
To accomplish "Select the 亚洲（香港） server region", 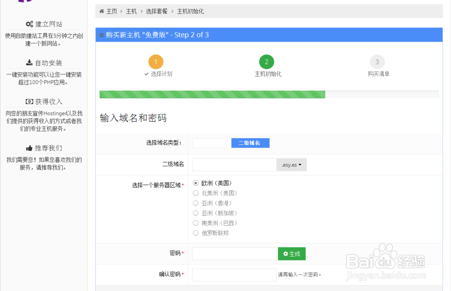I will point(196,203).
